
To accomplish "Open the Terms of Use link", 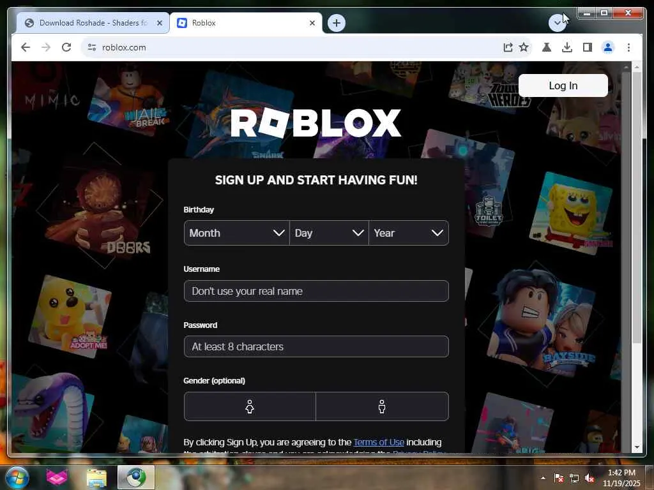I will click(x=379, y=442).
